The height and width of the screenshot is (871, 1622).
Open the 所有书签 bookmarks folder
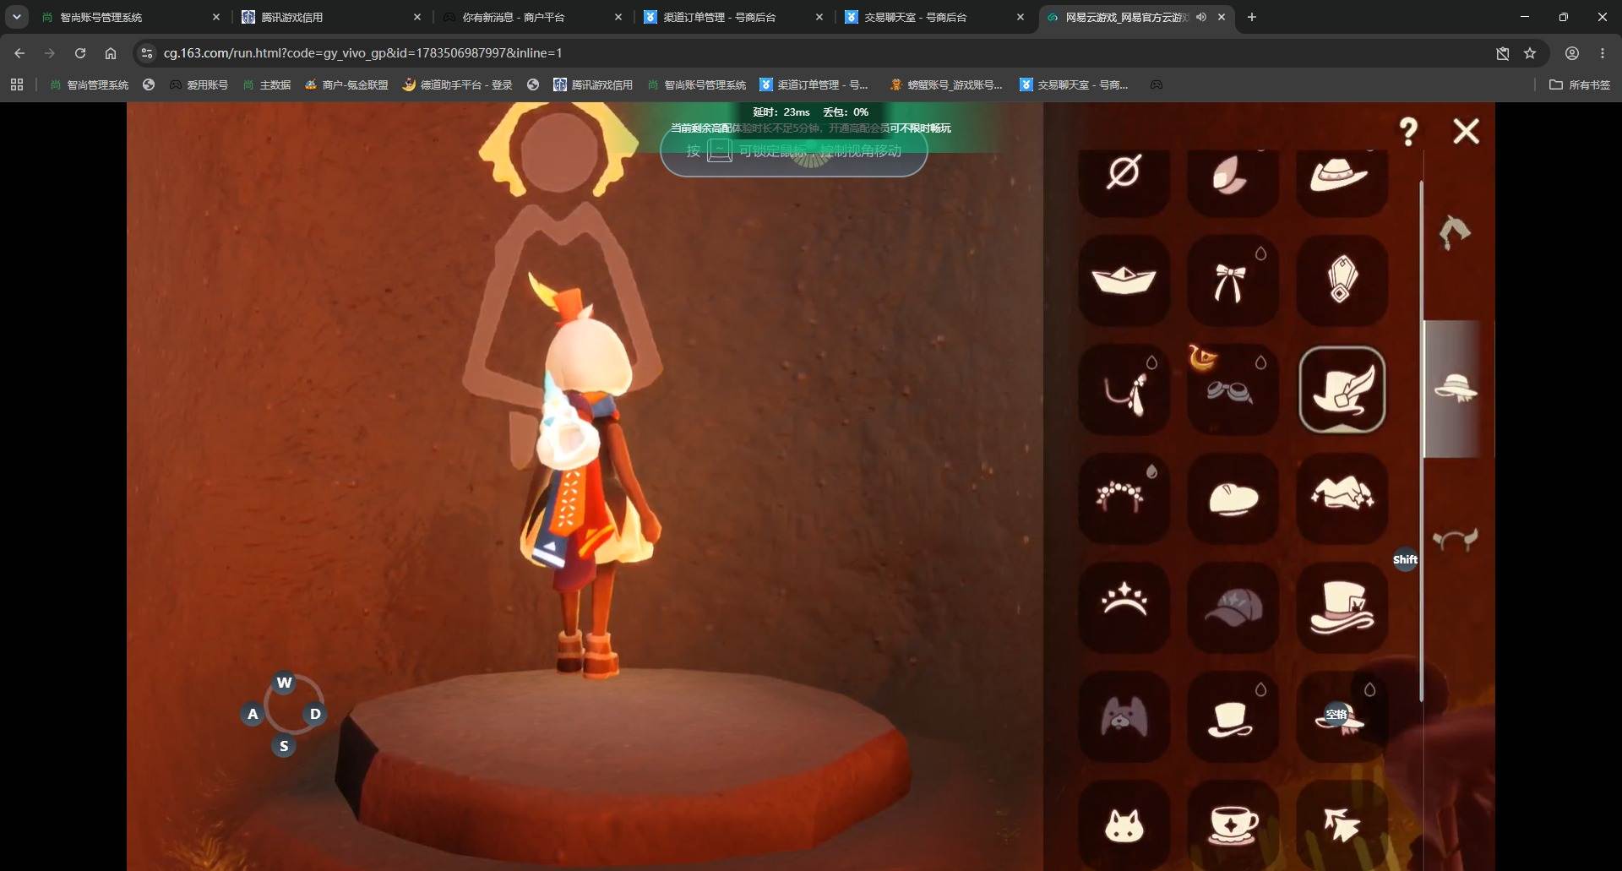pos(1580,84)
